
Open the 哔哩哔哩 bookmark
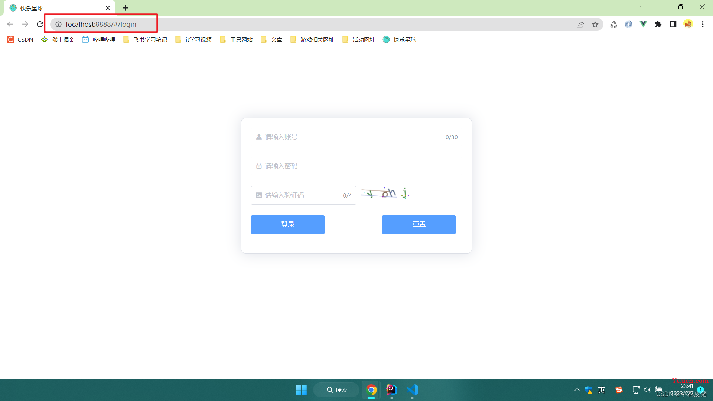[98, 39]
